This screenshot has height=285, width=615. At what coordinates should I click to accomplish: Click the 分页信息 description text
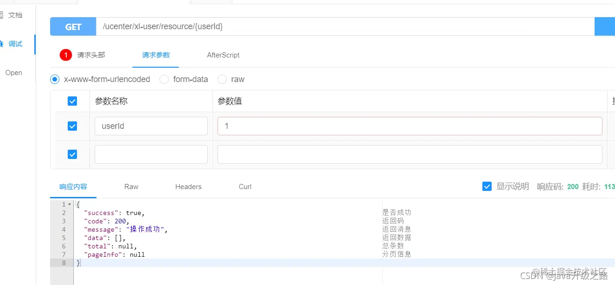coord(397,254)
